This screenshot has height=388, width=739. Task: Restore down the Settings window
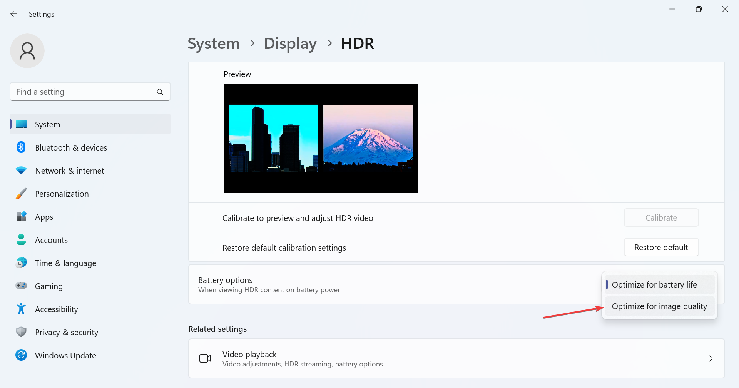click(699, 9)
